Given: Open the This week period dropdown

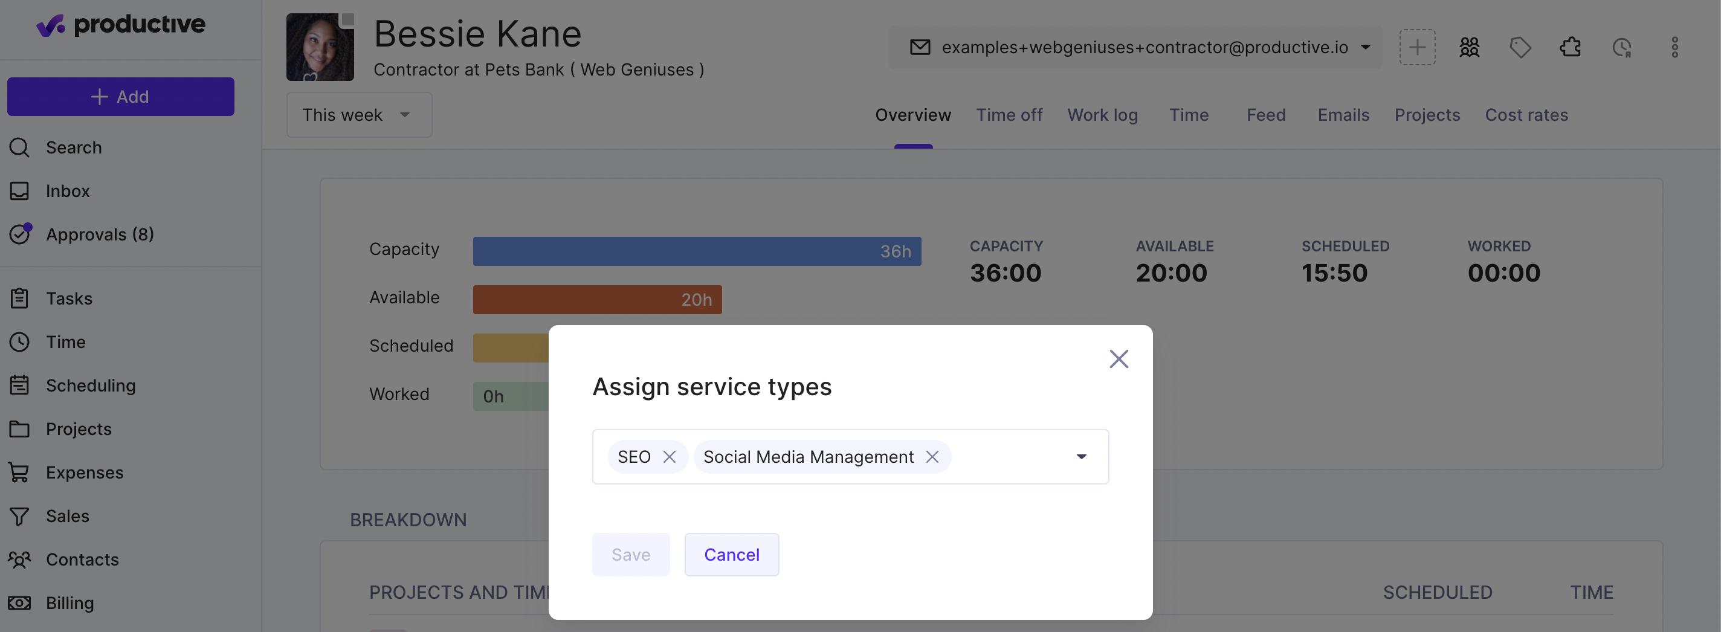Looking at the screenshot, I should 359,115.
